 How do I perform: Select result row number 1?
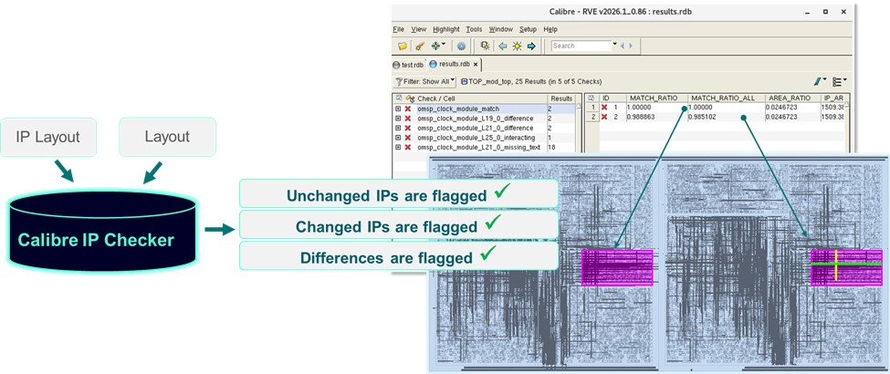pyautogui.click(x=592, y=107)
